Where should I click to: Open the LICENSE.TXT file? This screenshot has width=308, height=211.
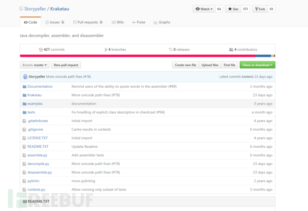coord(37,138)
